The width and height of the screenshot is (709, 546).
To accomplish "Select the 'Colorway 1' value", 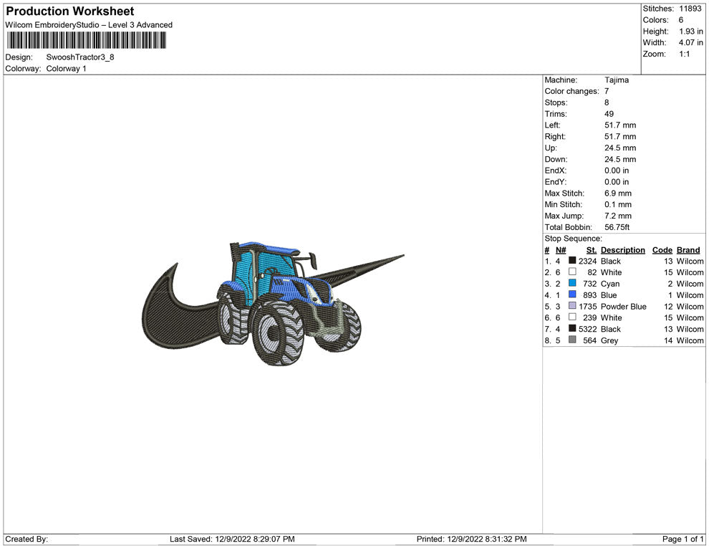I will pos(66,68).
